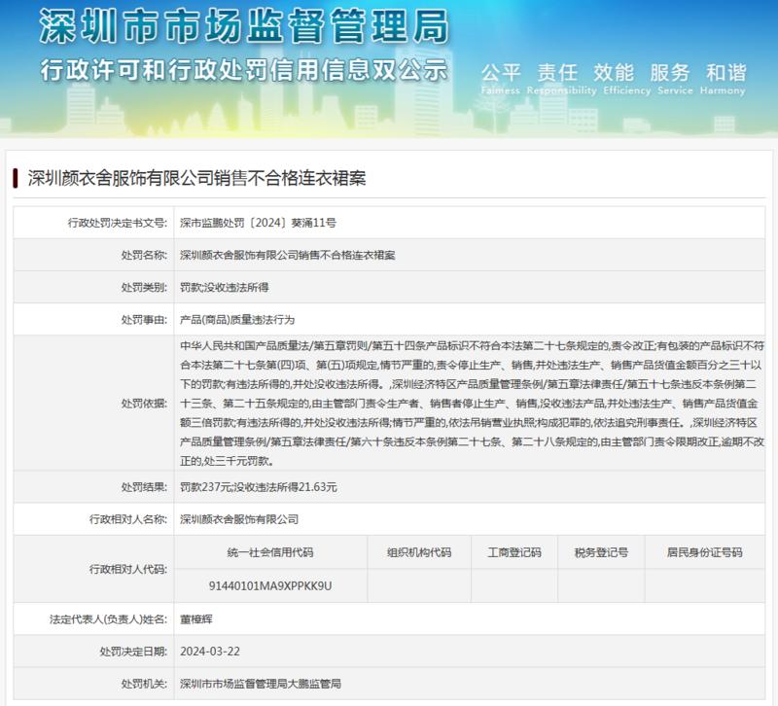Click the label 处罚事由
The width and height of the screenshot is (778, 706).
pyautogui.click(x=144, y=320)
